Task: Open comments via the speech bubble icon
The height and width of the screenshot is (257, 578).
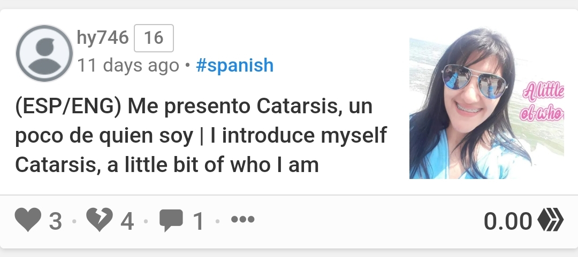Action: click(171, 220)
